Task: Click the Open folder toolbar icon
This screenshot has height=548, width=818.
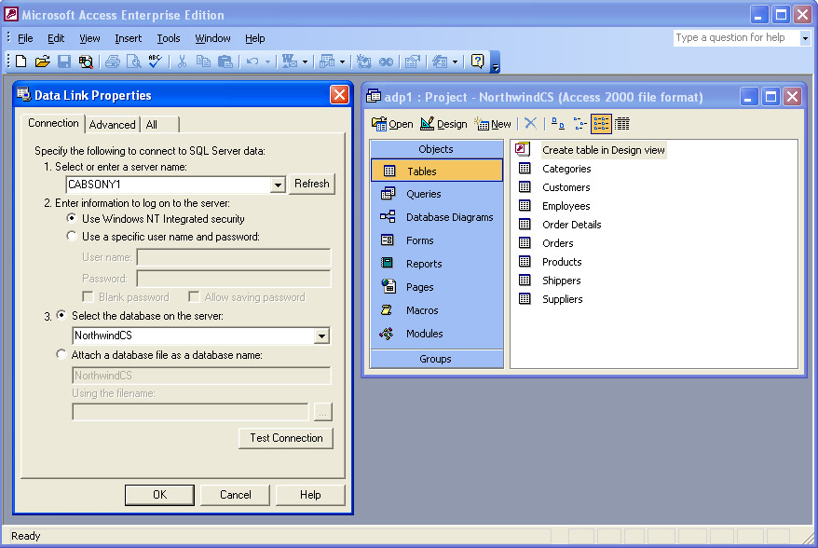Action: click(x=42, y=62)
